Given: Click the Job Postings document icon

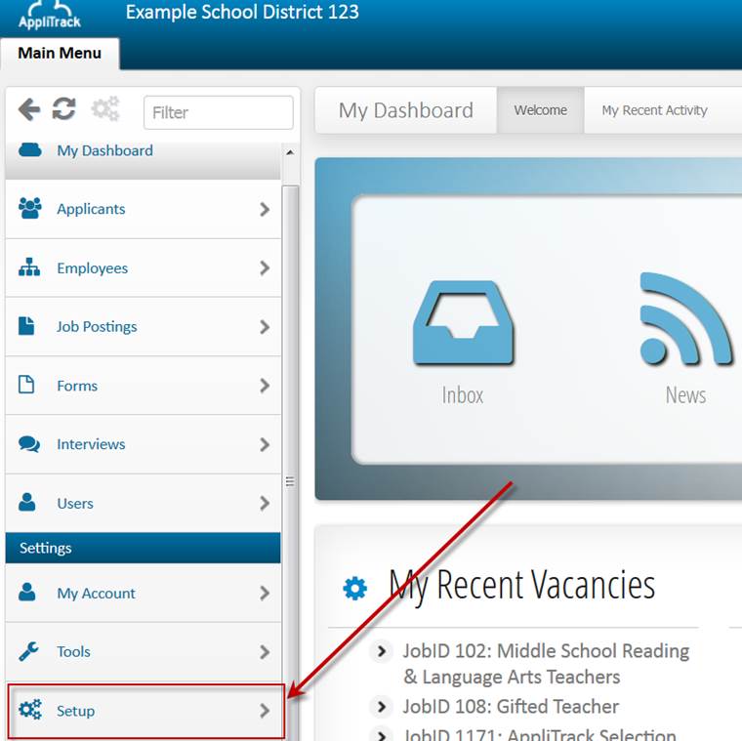Looking at the screenshot, I should click(x=26, y=326).
